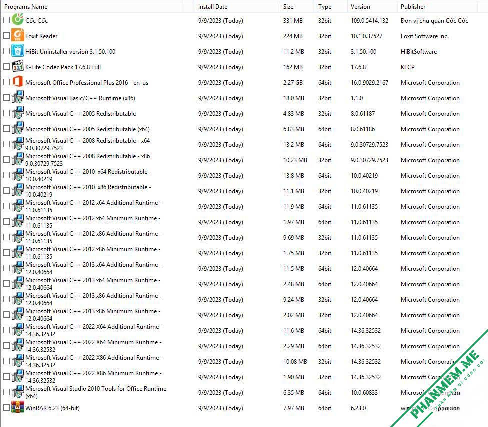
Task: Select 'Microsoft Visual C++ 2005 Redistributable (x64)' entry
Action: click(x=87, y=129)
